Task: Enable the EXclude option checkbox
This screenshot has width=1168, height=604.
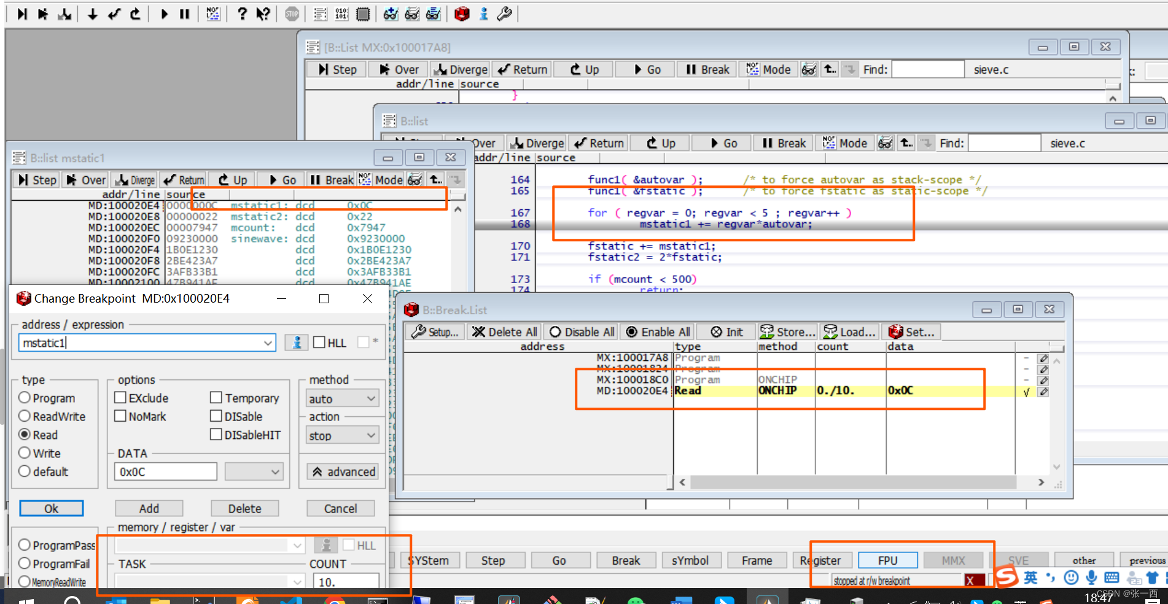Action: point(120,398)
